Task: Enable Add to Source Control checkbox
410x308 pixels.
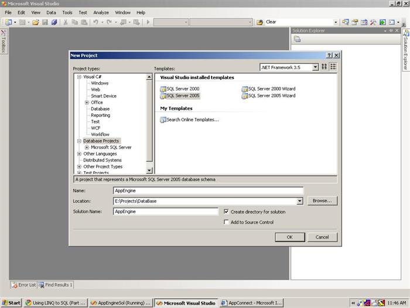Action: tap(226, 222)
